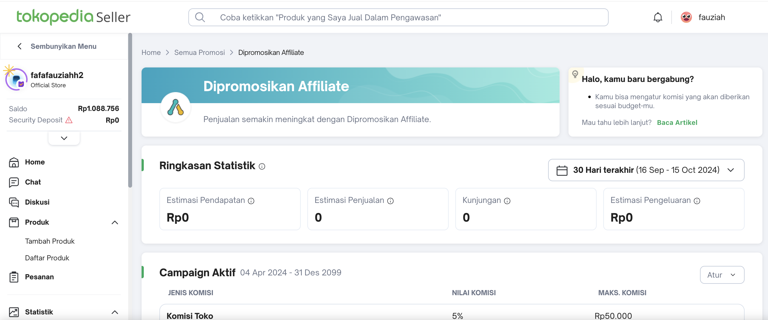Open the fauziah user avatar
This screenshot has width=768, height=320.
686,17
